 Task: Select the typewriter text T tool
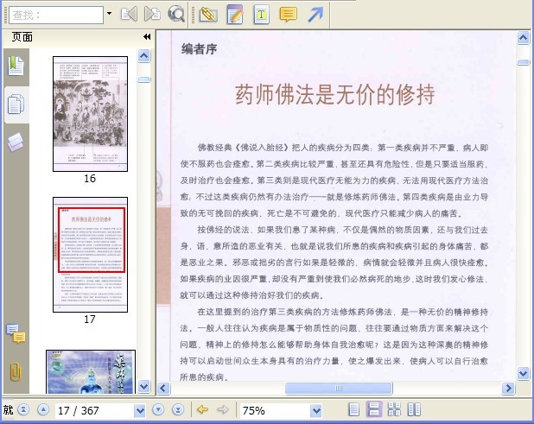click(262, 15)
